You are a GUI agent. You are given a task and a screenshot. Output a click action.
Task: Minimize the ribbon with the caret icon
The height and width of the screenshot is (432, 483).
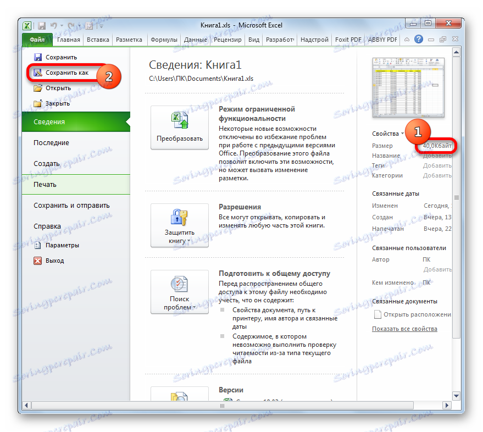coord(407,40)
